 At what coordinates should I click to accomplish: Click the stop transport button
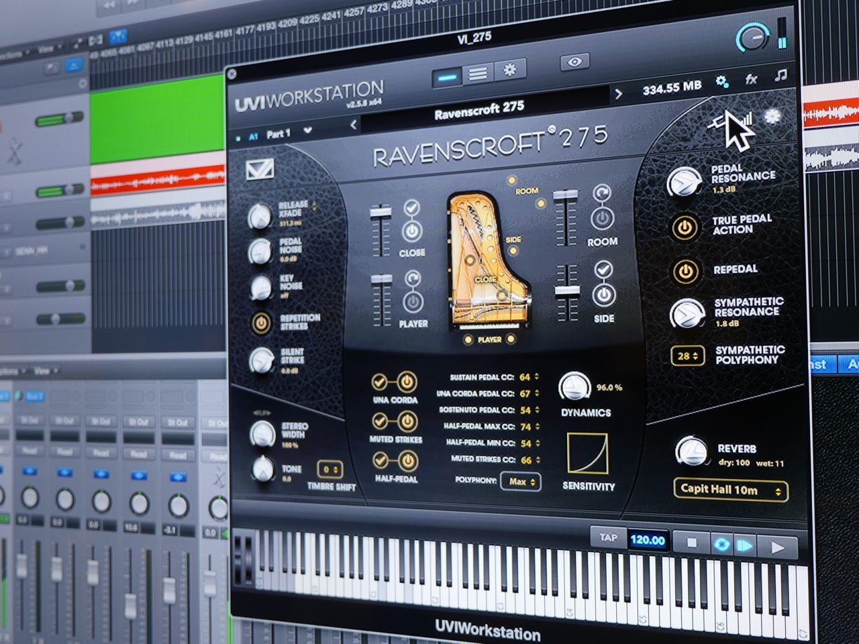click(x=691, y=543)
